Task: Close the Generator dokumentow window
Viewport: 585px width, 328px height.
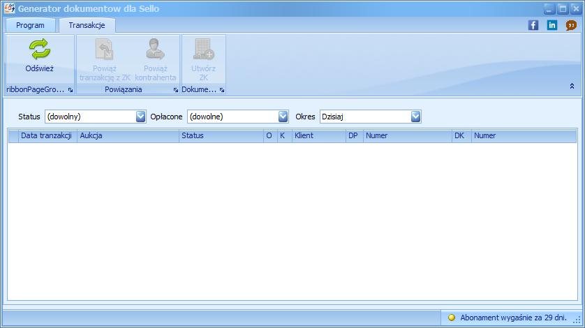Action: (x=575, y=8)
